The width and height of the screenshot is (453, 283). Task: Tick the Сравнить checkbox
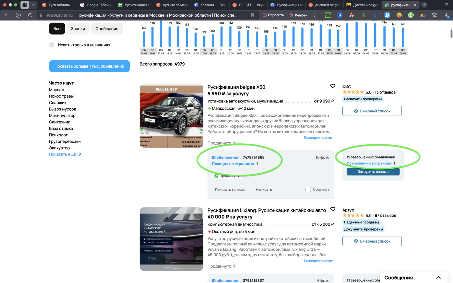tap(308, 189)
